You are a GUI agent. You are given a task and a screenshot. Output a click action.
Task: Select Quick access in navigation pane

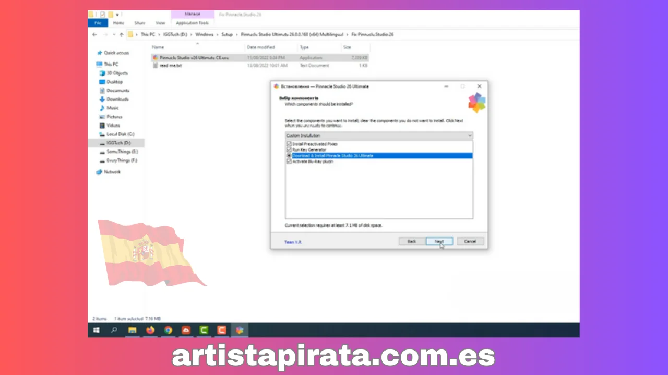pos(116,53)
